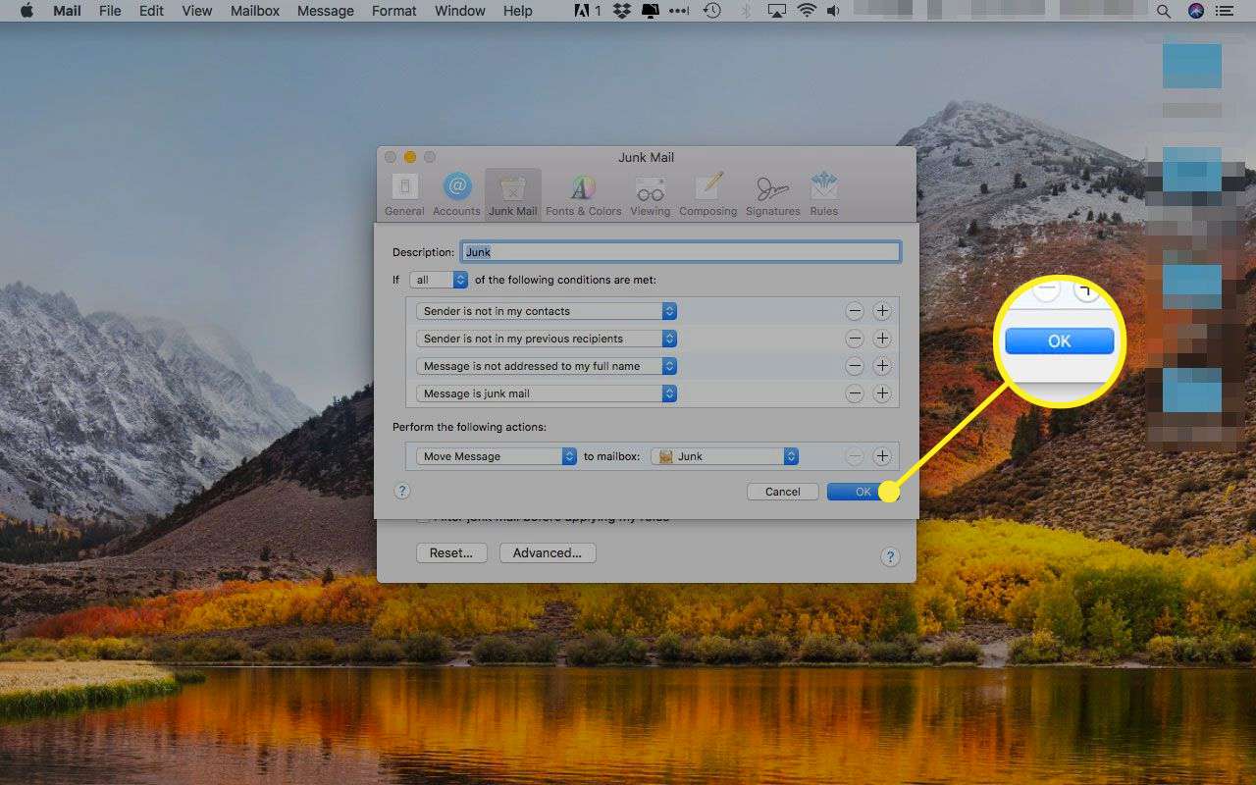Open the Signatures preferences pane
The image size is (1256, 785).
pos(772,194)
